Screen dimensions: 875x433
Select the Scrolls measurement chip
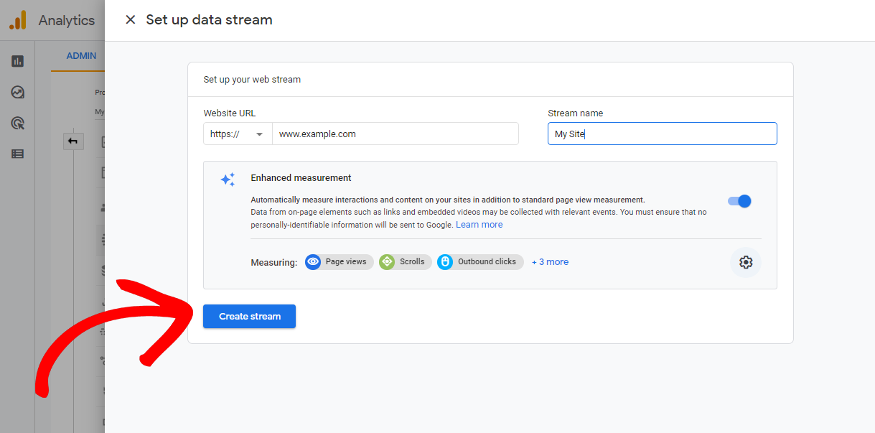point(406,262)
